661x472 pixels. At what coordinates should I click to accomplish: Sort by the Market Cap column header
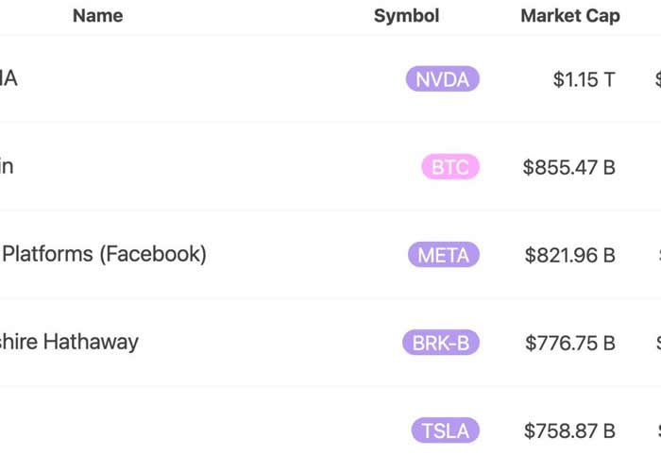pyautogui.click(x=570, y=16)
